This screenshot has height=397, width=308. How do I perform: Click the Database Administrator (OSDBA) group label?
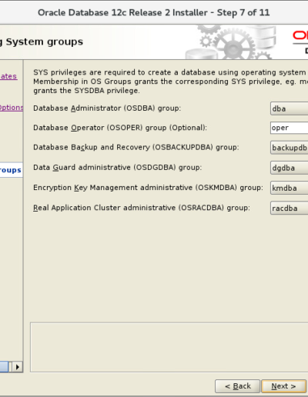tap(107, 108)
